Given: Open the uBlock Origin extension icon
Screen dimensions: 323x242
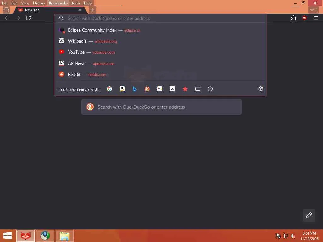Looking at the screenshot, I should (304, 18).
